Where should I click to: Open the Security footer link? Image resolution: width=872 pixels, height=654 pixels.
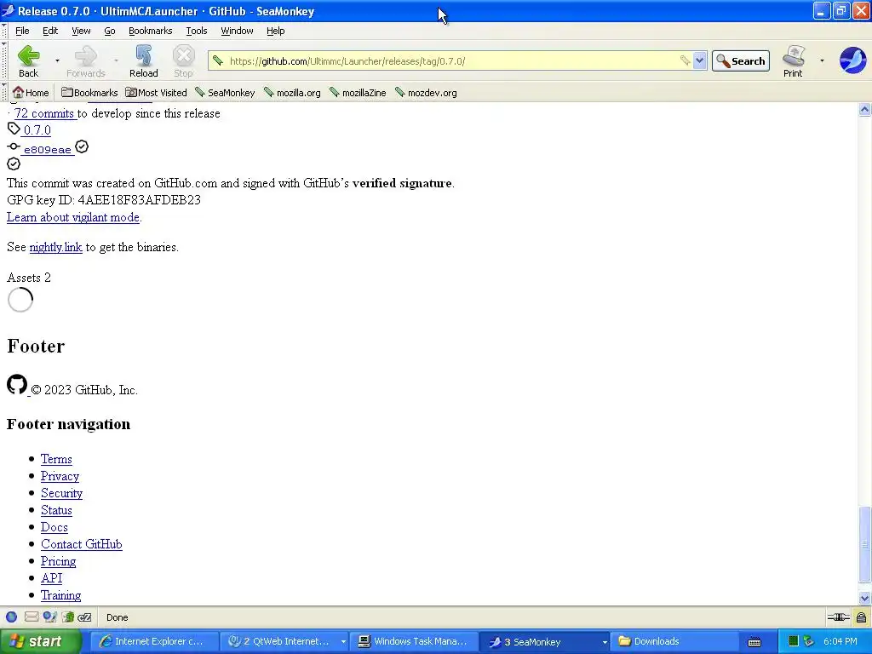pos(61,493)
